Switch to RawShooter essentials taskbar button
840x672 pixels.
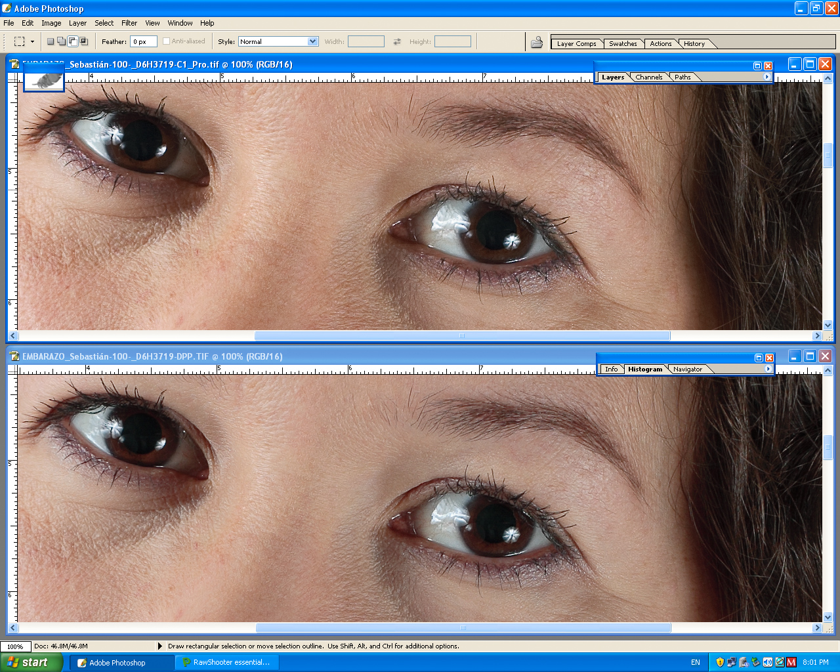(x=227, y=662)
